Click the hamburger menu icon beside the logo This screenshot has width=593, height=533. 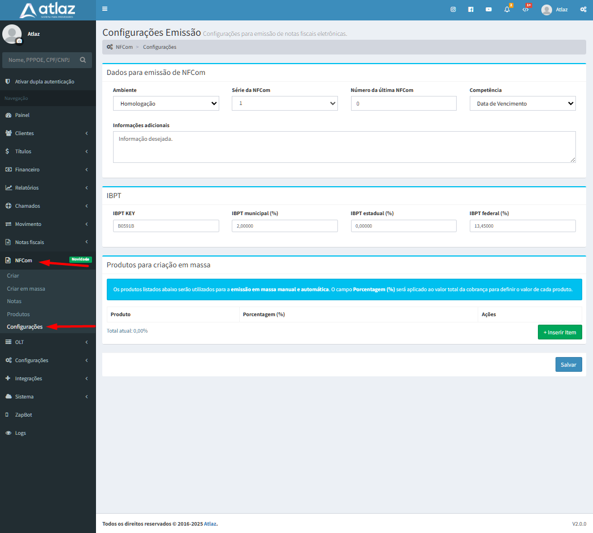click(x=105, y=9)
